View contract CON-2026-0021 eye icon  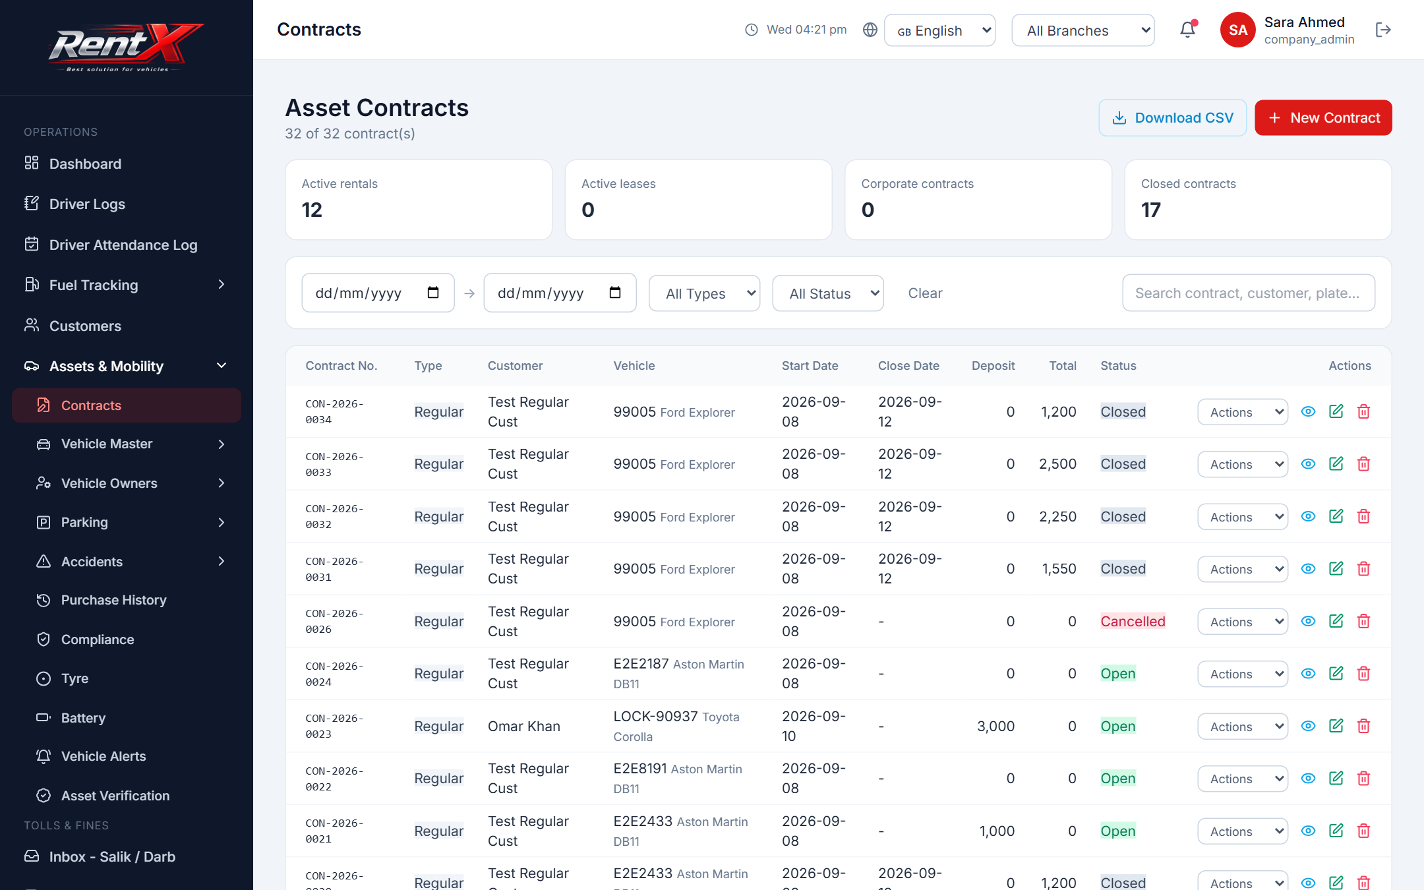pyautogui.click(x=1308, y=831)
